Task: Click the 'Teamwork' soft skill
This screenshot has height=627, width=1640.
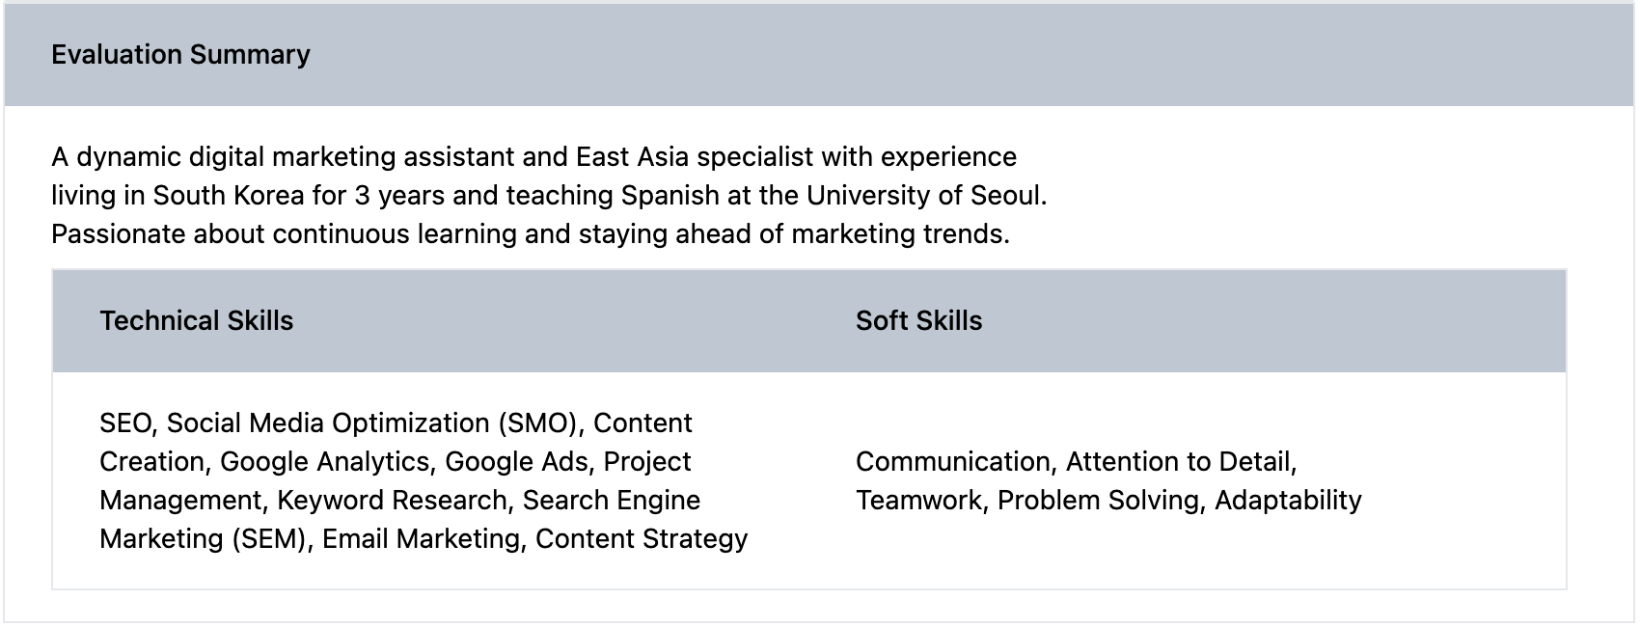Action: point(916,501)
